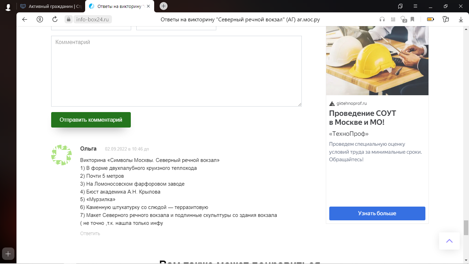Click scroll-to-top chevron button
The width and height of the screenshot is (469, 264).
(449, 241)
